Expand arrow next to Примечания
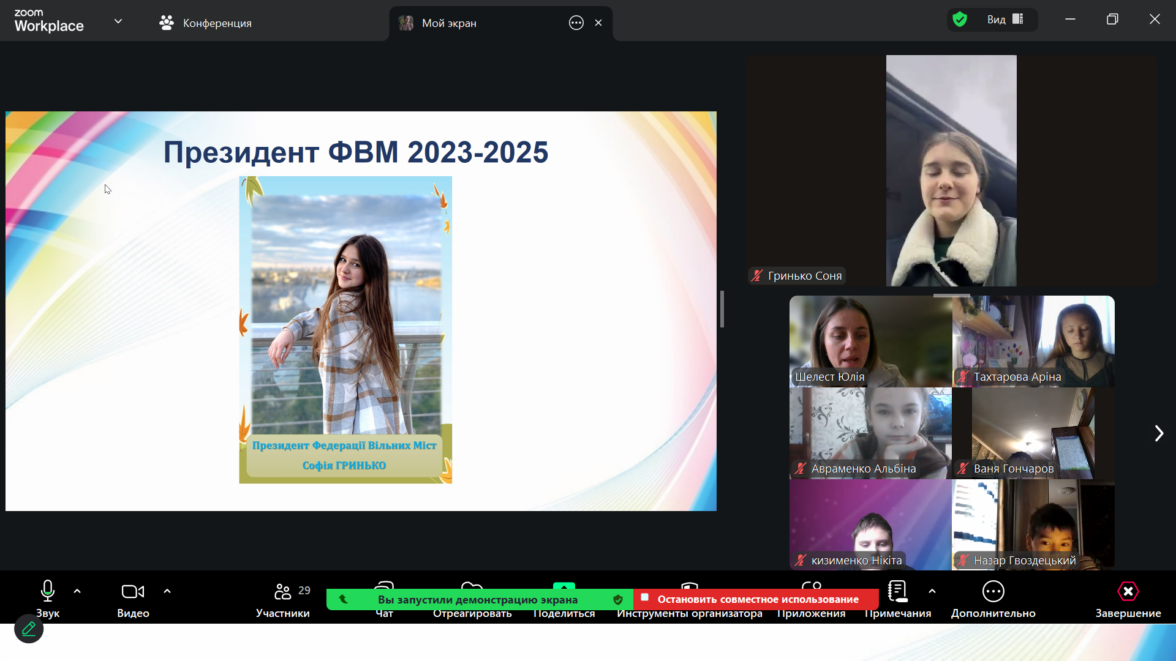This screenshot has height=661, width=1176. [x=932, y=591]
